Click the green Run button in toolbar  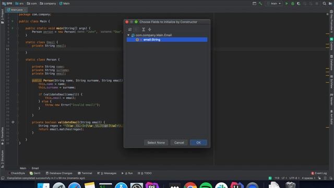(287, 4)
